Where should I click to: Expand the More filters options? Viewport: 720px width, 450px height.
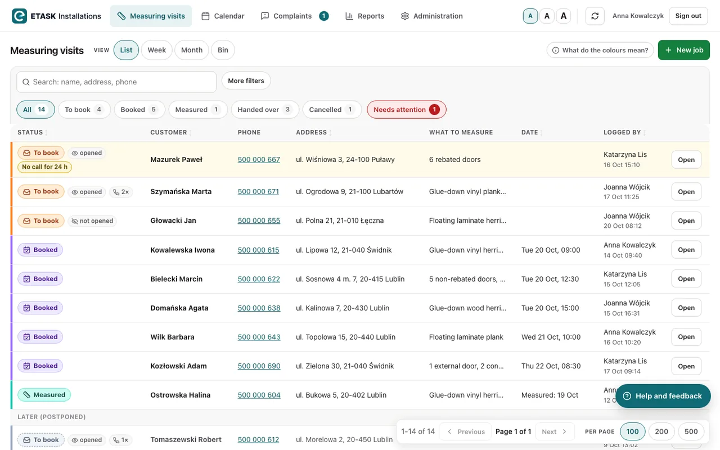[x=246, y=81]
